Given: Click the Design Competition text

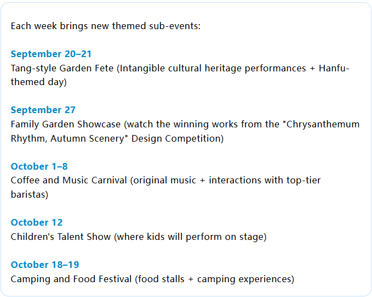Looking at the screenshot, I should click(x=176, y=139).
